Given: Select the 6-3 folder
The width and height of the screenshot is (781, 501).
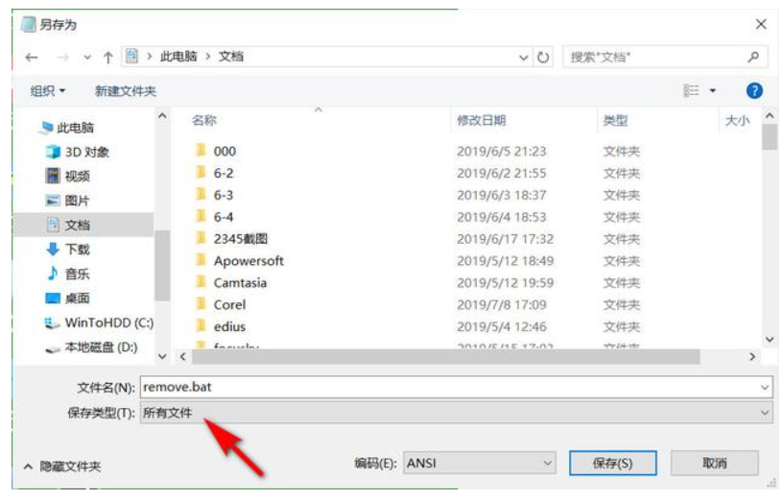Looking at the screenshot, I should pos(224,195).
